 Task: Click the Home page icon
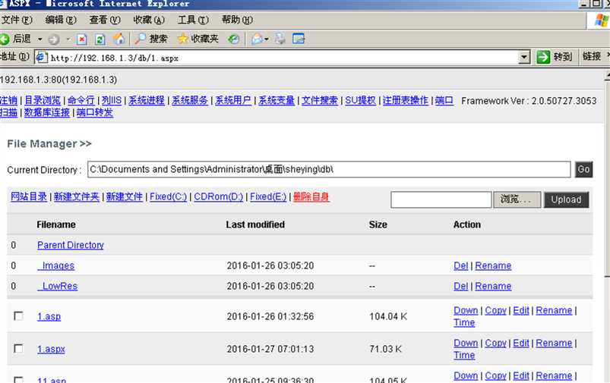point(119,39)
